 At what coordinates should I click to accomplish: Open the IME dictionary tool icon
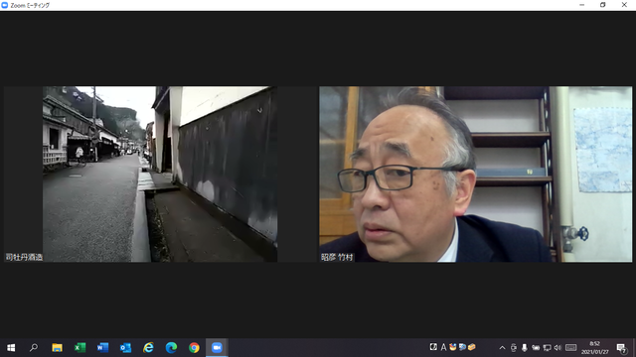point(462,347)
